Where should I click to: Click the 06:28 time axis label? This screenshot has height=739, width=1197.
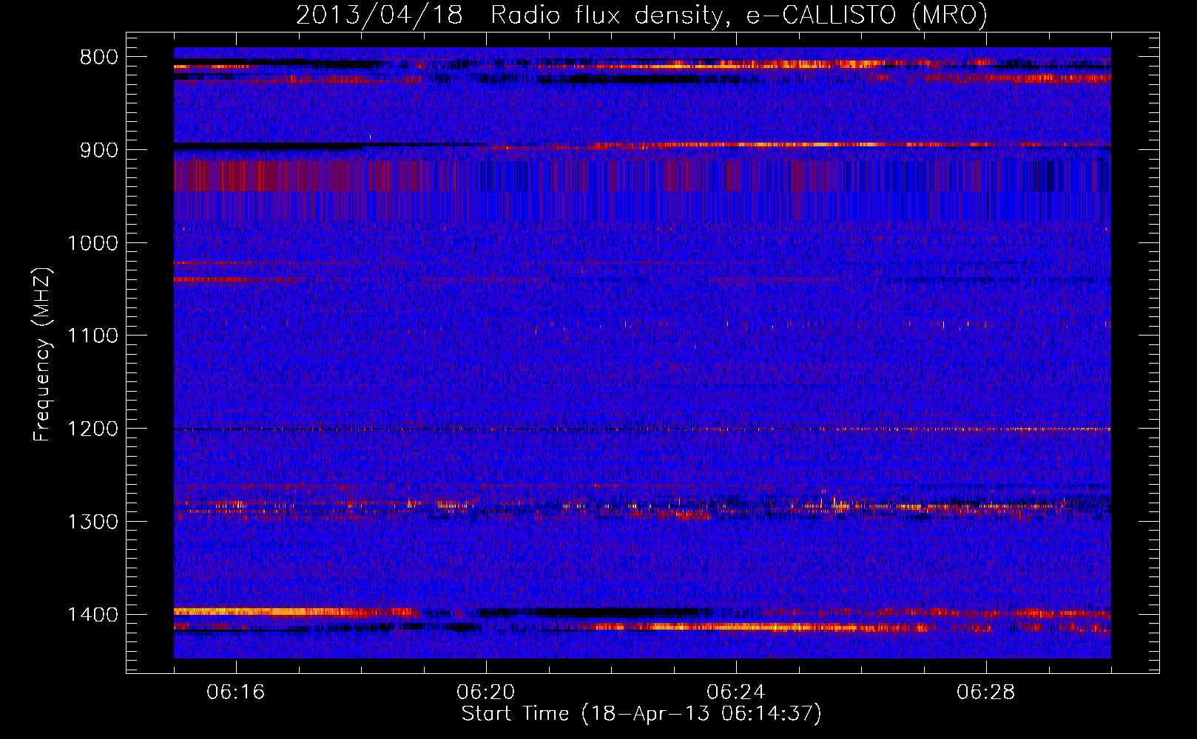986,692
